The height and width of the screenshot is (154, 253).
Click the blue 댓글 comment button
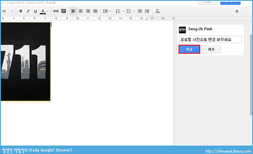[x=189, y=49]
